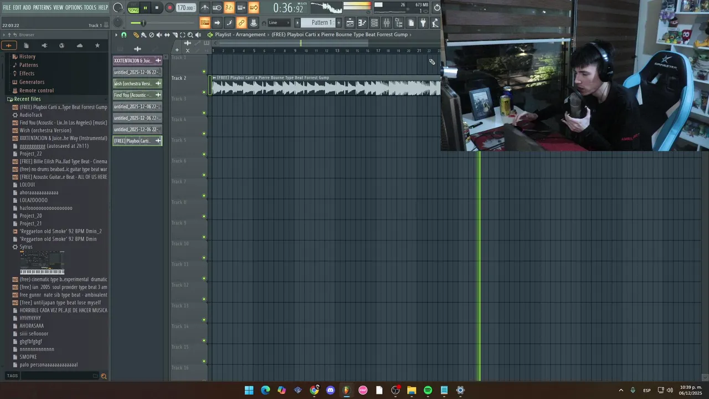Toggle the link chain icon in toolbar

pyautogui.click(x=242, y=23)
